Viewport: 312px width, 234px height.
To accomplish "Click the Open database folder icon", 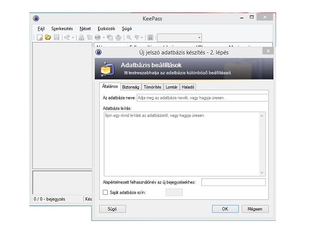I will point(48,37).
